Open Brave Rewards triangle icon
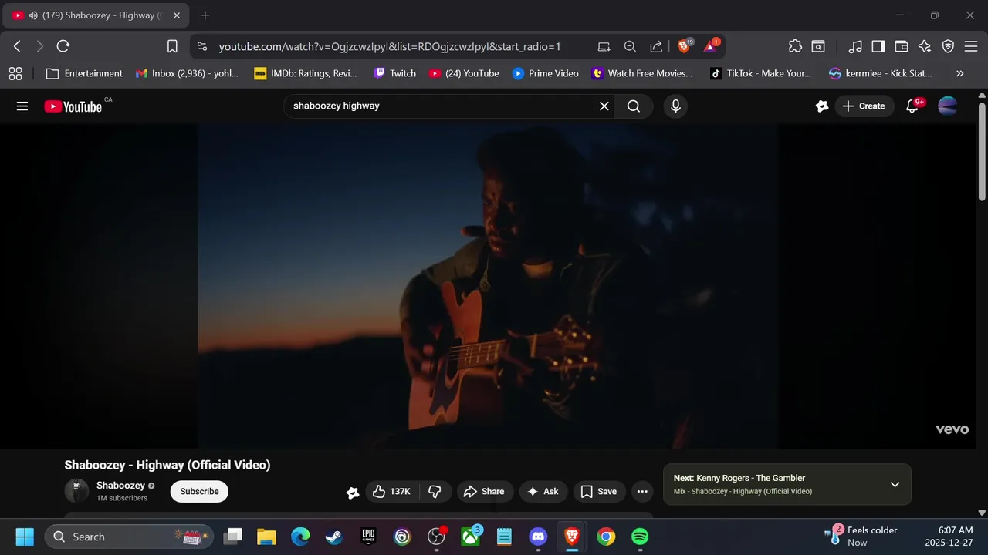988x555 pixels. pyautogui.click(x=710, y=46)
